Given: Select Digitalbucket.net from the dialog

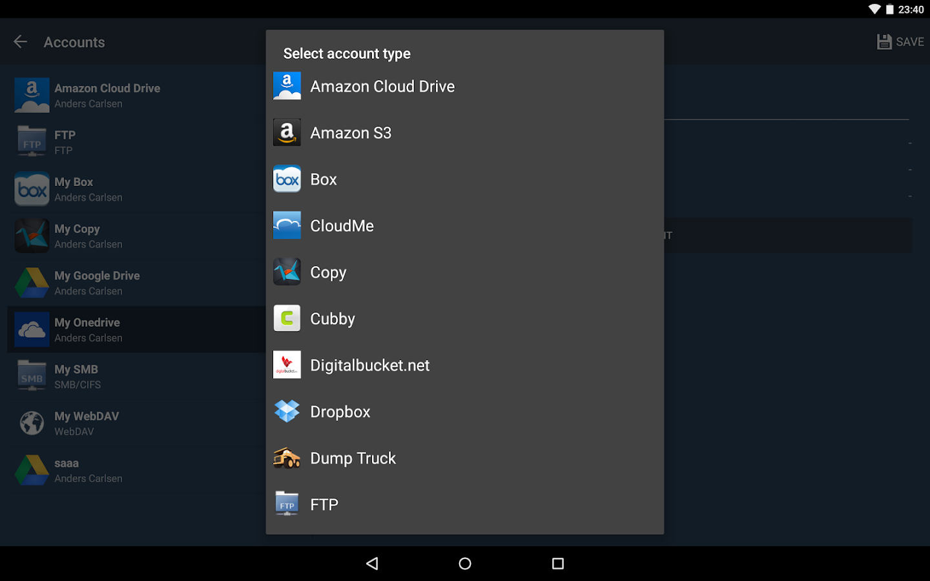Looking at the screenshot, I should point(369,365).
